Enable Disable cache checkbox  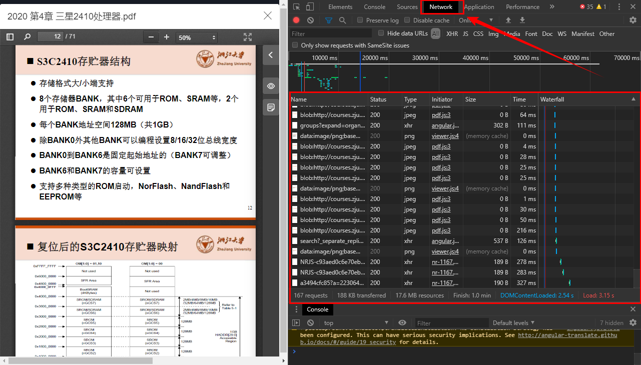pyautogui.click(x=407, y=20)
